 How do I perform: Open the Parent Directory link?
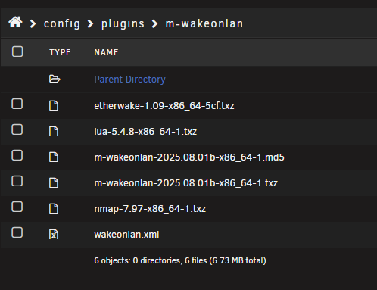129,80
